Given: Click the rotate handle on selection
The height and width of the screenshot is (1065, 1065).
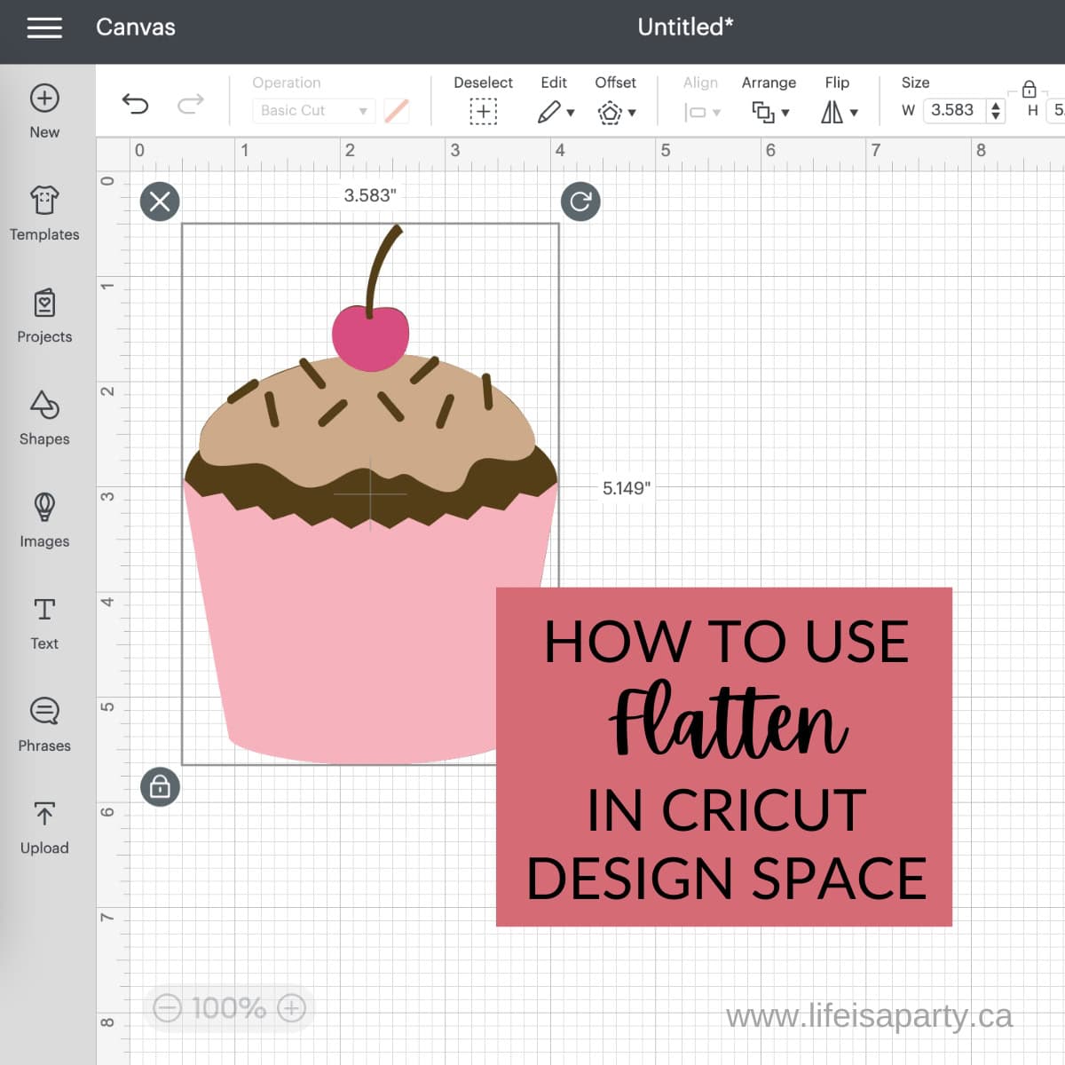Looking at the screenshot, I should (580, 201).
